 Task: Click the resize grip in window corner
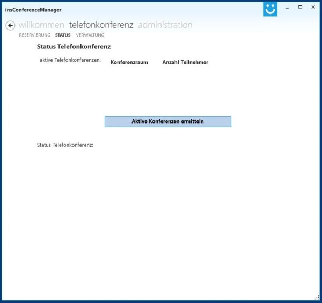[316, 297]
